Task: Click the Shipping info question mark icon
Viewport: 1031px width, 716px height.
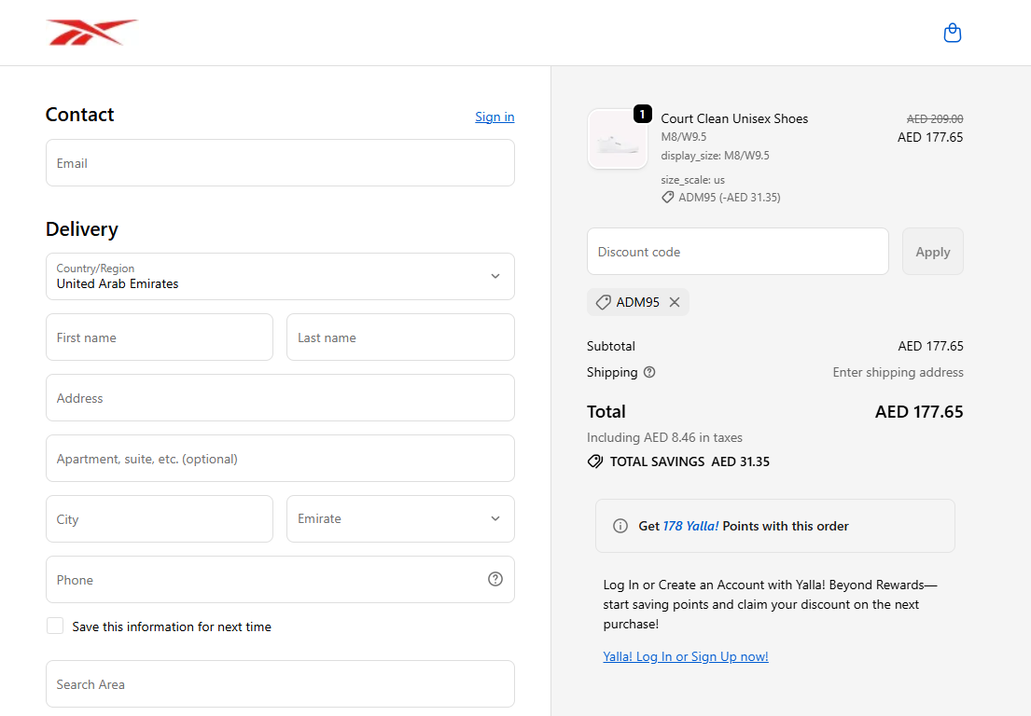Action: coord(649,372)
